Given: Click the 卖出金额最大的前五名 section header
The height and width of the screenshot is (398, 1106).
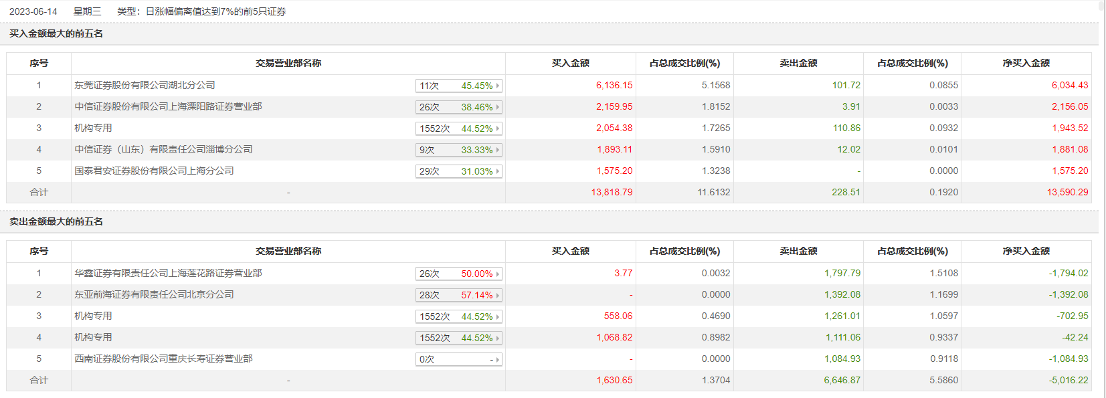Looking at the screenshot, I should (56, 221).
